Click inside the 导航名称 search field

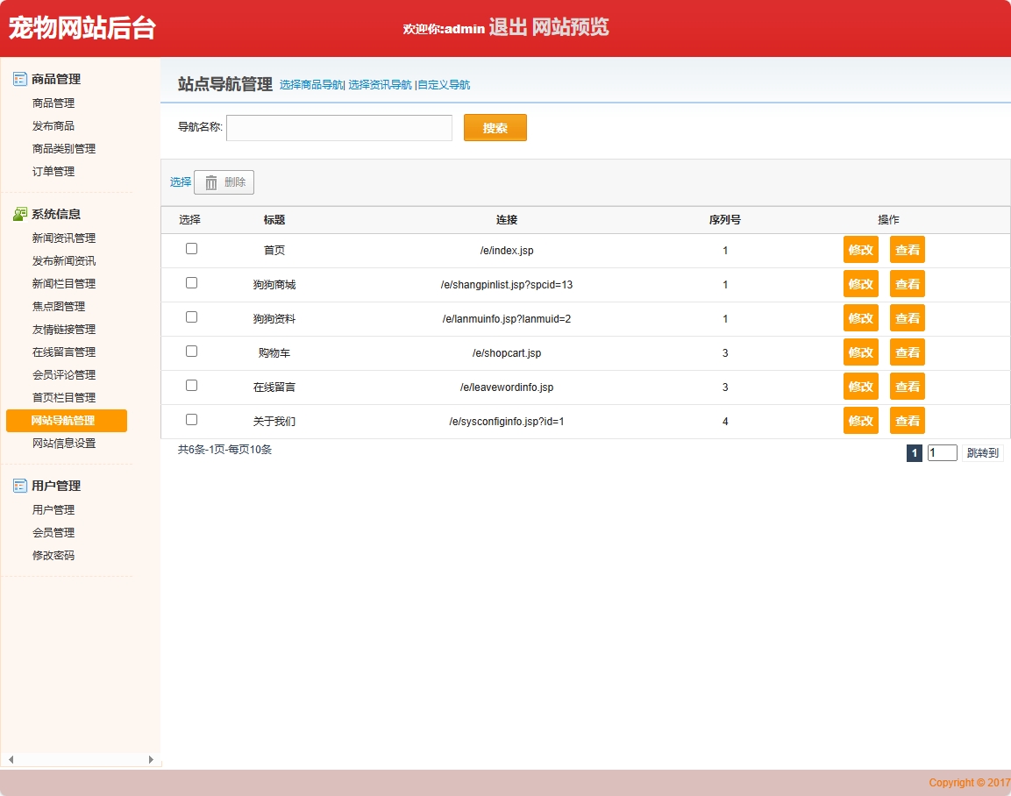tap(338, 127)
